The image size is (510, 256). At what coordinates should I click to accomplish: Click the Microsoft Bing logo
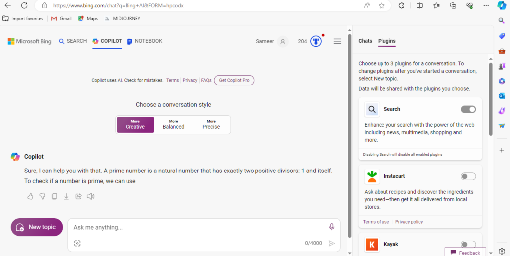point(29,41)
